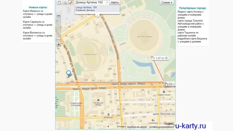Toggle the ruler distance tool
The image size is (233, 131).
(71, 3)
